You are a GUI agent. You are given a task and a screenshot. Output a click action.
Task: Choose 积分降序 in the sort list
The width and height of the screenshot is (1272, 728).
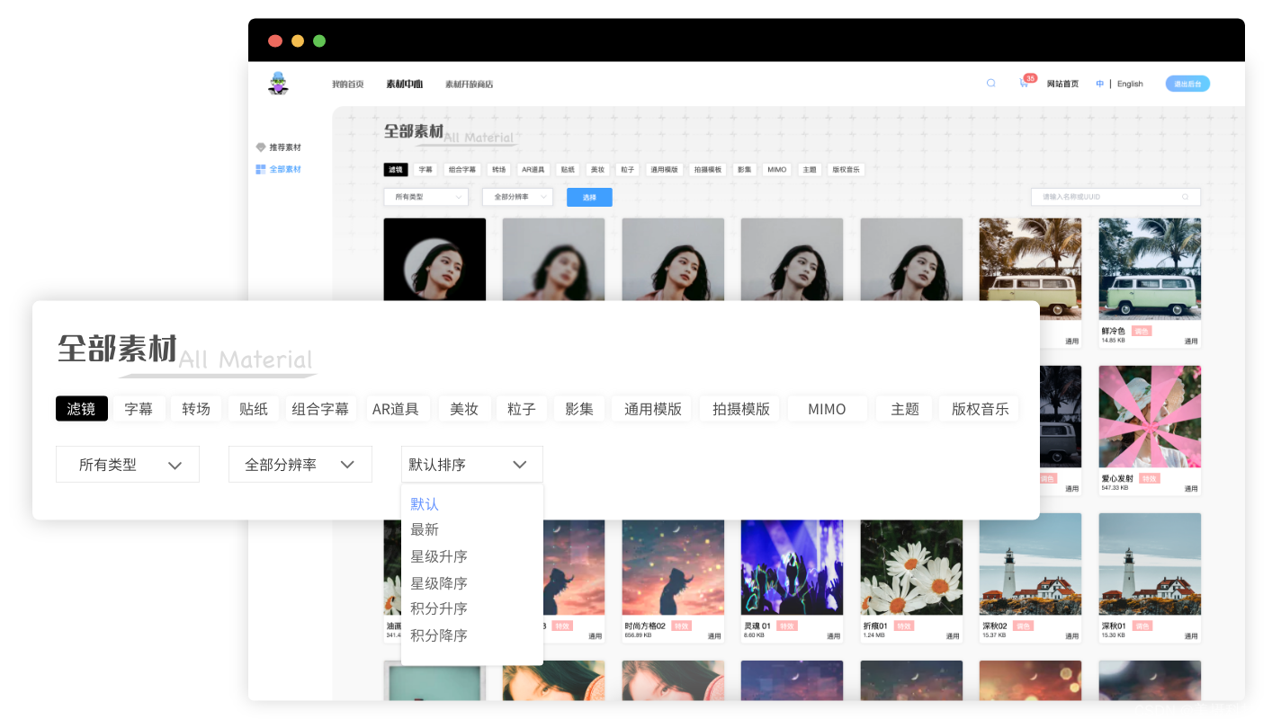tap(439, 635)
